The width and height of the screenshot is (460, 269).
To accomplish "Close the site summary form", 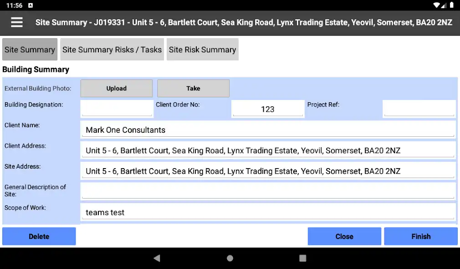I will (344, 236).
